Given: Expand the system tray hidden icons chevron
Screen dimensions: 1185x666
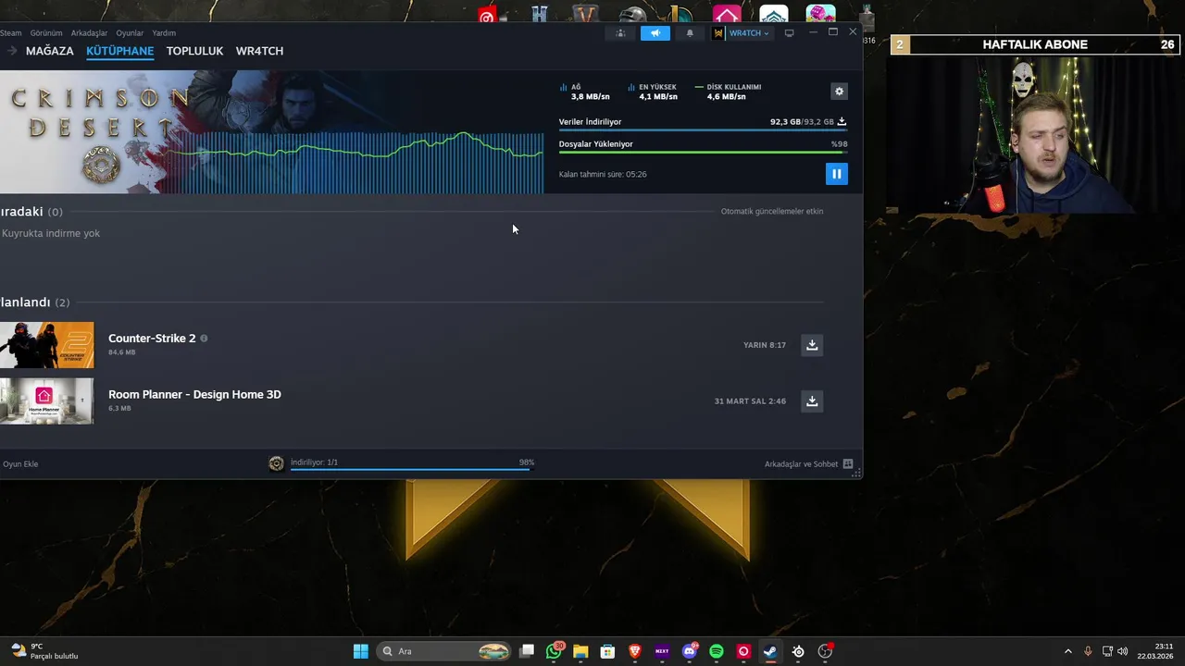Looking at the screenshot, I should [1067, 651].
